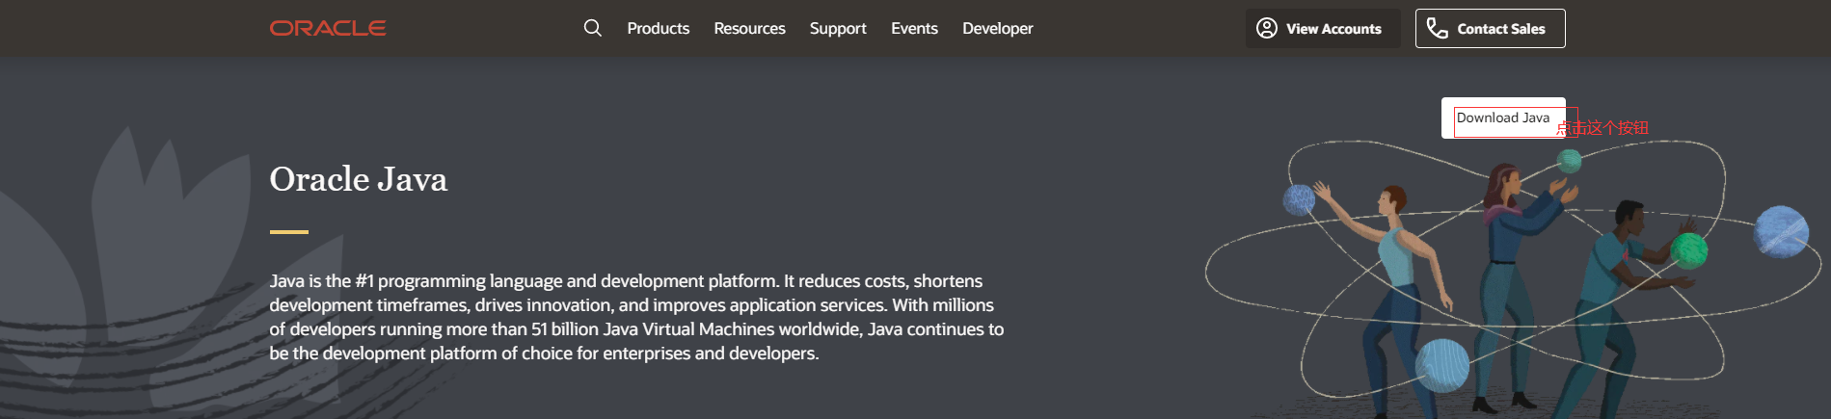This screenshot has height=419, width=1831.
Task: Click the Oracle Java heading
Action: click(x=359, y=179)
